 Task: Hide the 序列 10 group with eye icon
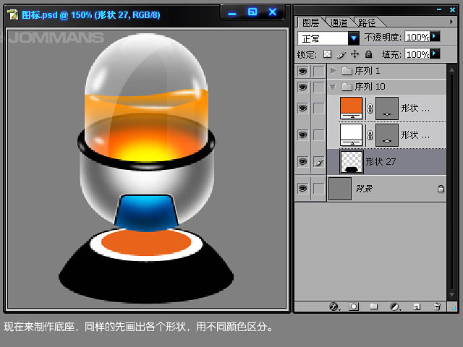(302, 87)
